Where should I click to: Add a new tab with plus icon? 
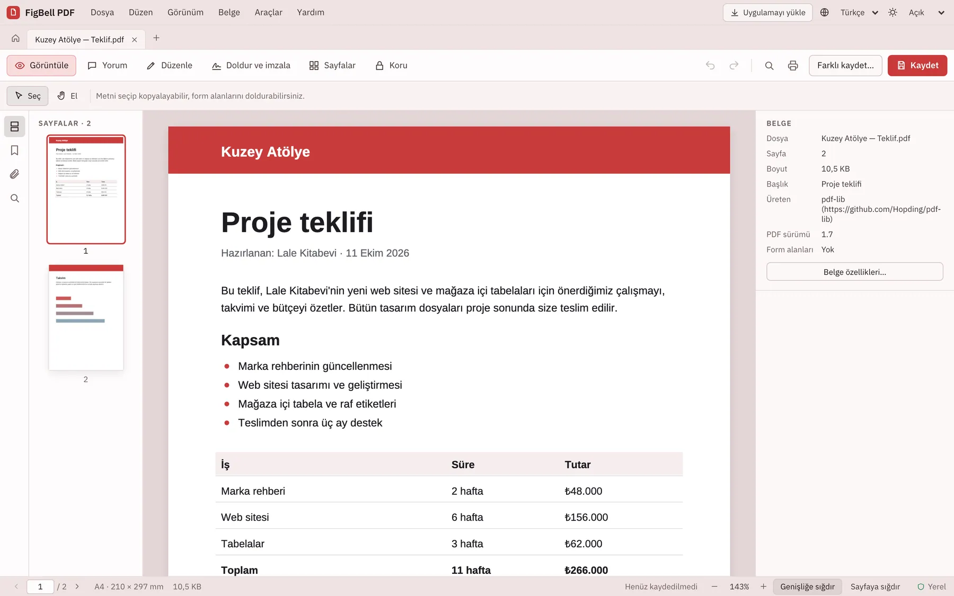(x=156, y=38)
